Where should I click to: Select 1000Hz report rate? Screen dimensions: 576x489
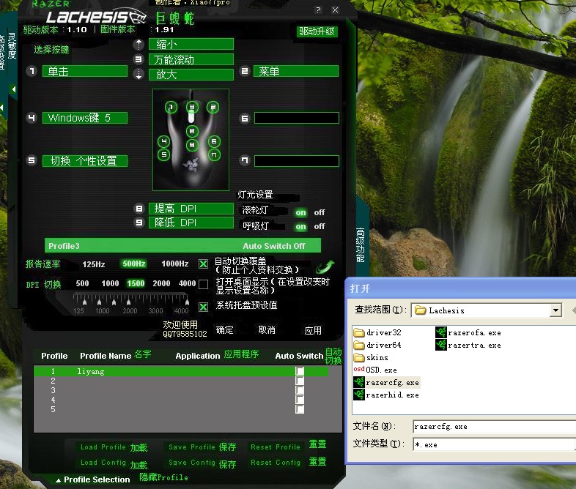175,264
